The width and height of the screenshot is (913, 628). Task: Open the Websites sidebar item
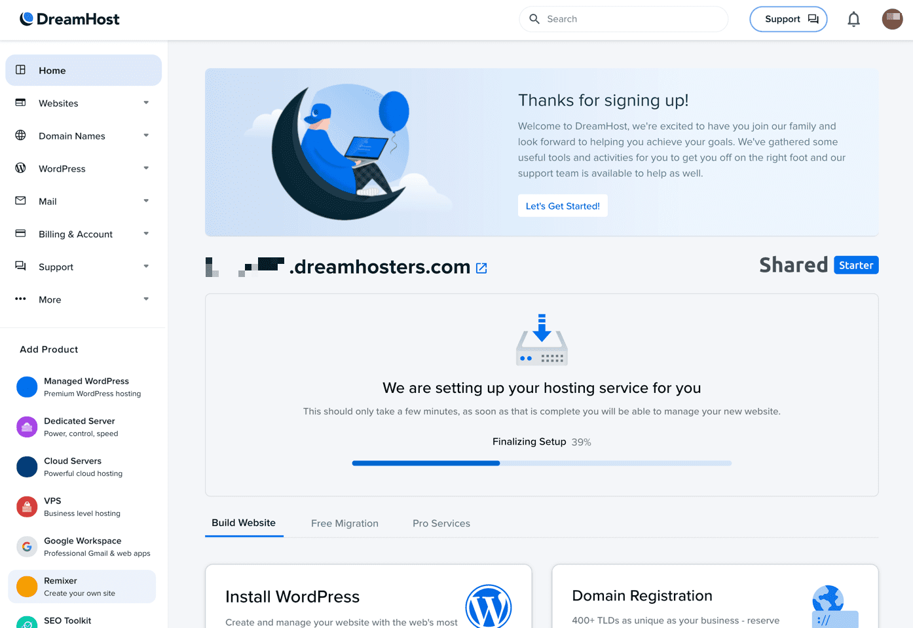[83, 103]
